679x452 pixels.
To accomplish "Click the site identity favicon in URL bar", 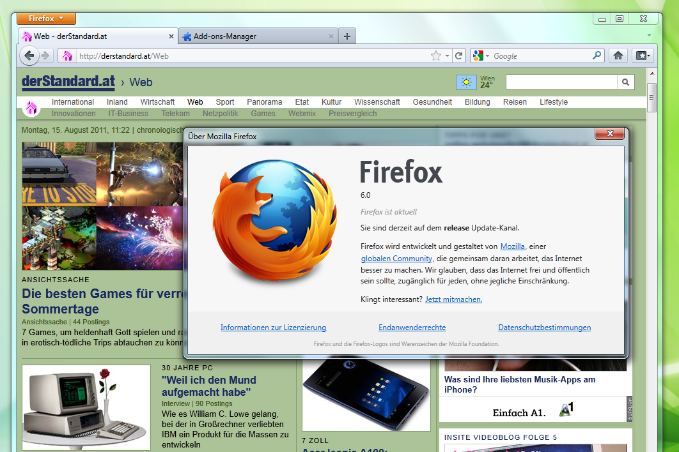I will tap(67, 56).
